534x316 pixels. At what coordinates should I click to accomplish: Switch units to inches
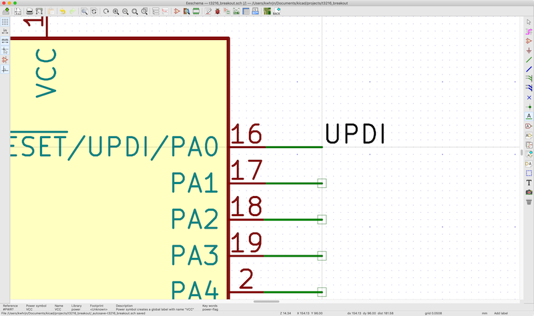pos(5,31)
